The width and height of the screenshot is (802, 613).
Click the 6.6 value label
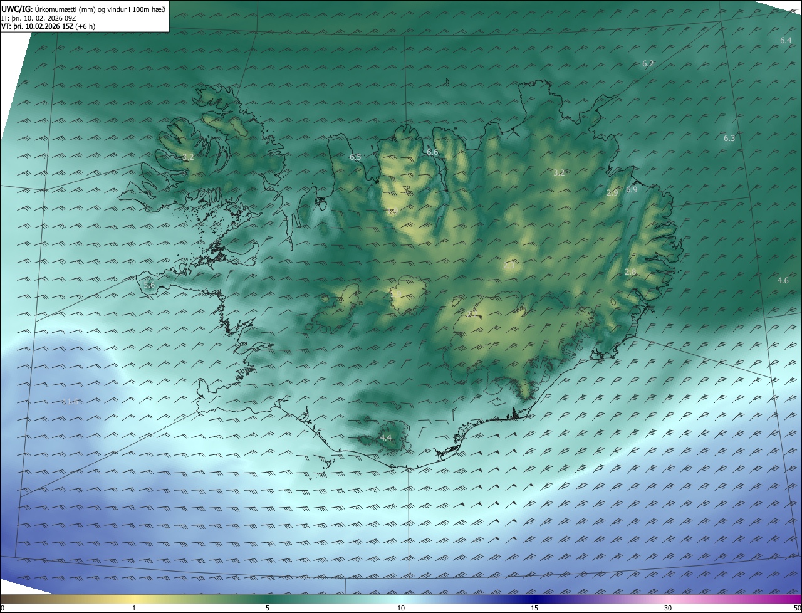click(432, 152)
